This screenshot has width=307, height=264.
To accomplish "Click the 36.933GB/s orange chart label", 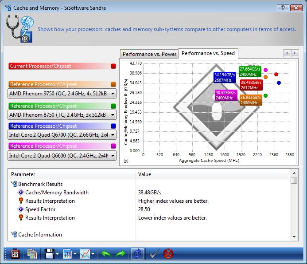I will click(x=251, y=100).
